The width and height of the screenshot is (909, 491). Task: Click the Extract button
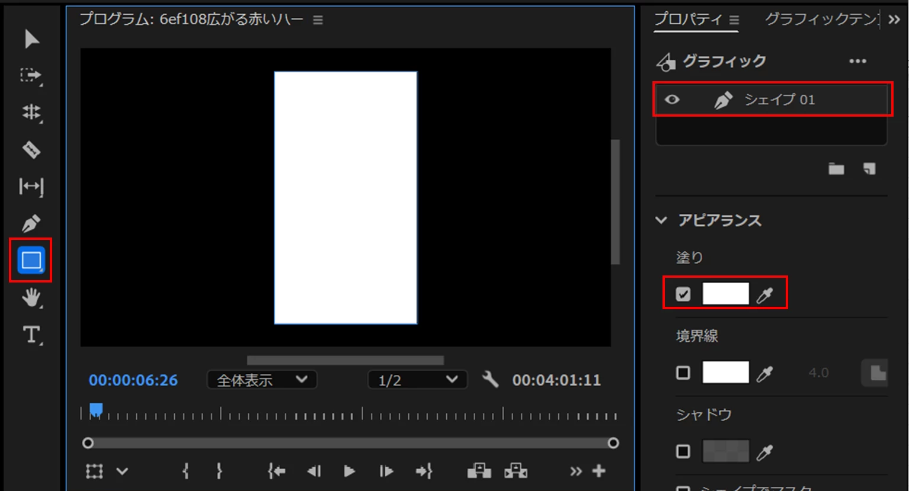(516, 471)
